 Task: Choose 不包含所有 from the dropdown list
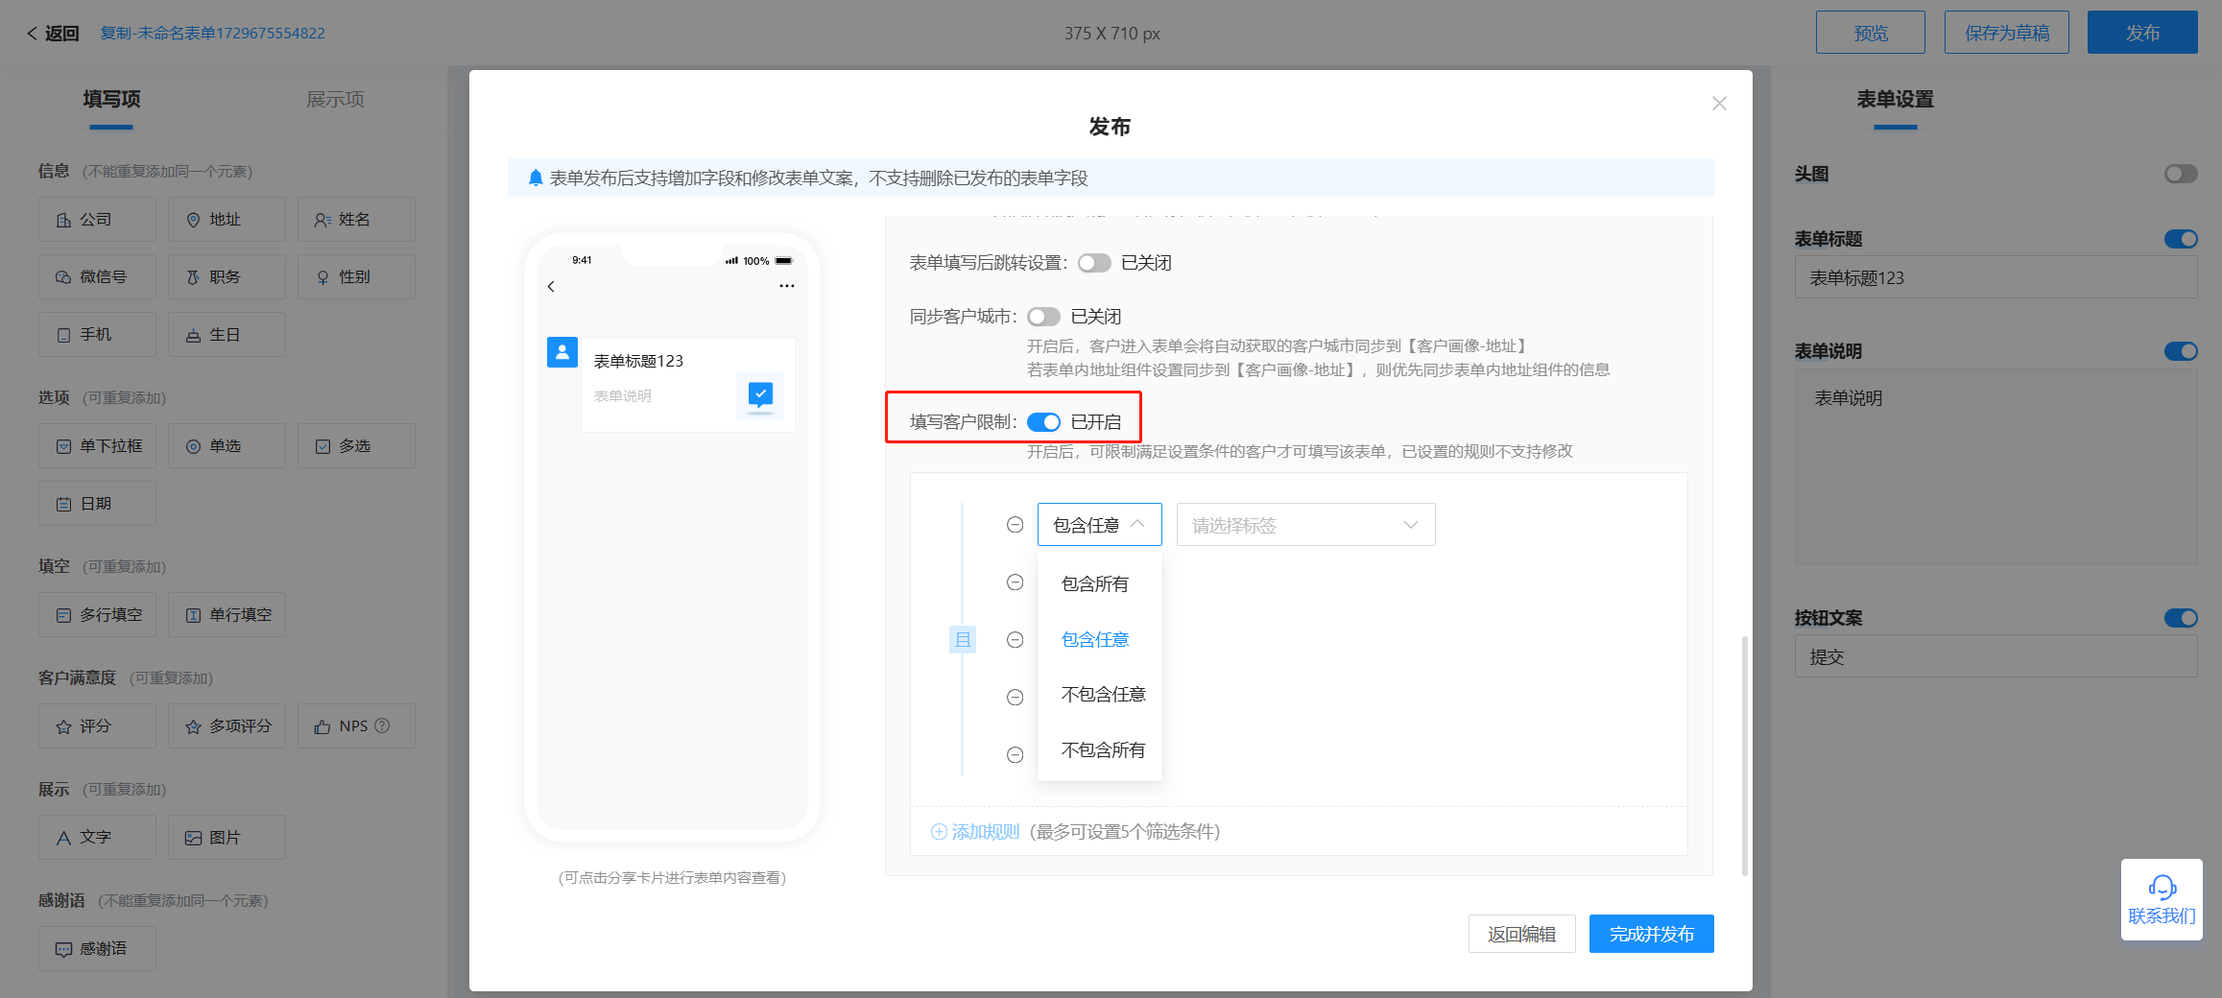[1100, 750]
